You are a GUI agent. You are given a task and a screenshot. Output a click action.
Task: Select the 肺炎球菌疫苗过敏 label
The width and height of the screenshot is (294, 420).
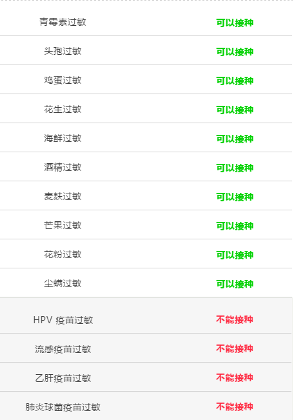point(63,407)
